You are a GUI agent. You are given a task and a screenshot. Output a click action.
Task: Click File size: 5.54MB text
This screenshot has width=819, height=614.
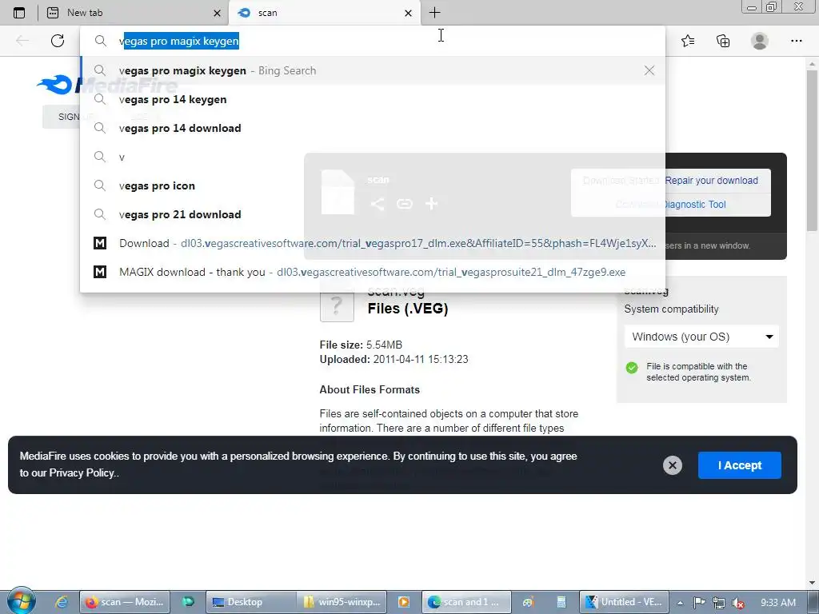[361, 345]
